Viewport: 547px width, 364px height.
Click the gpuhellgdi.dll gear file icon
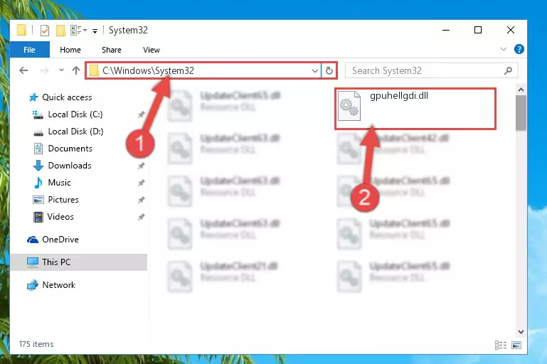point(349,106)
